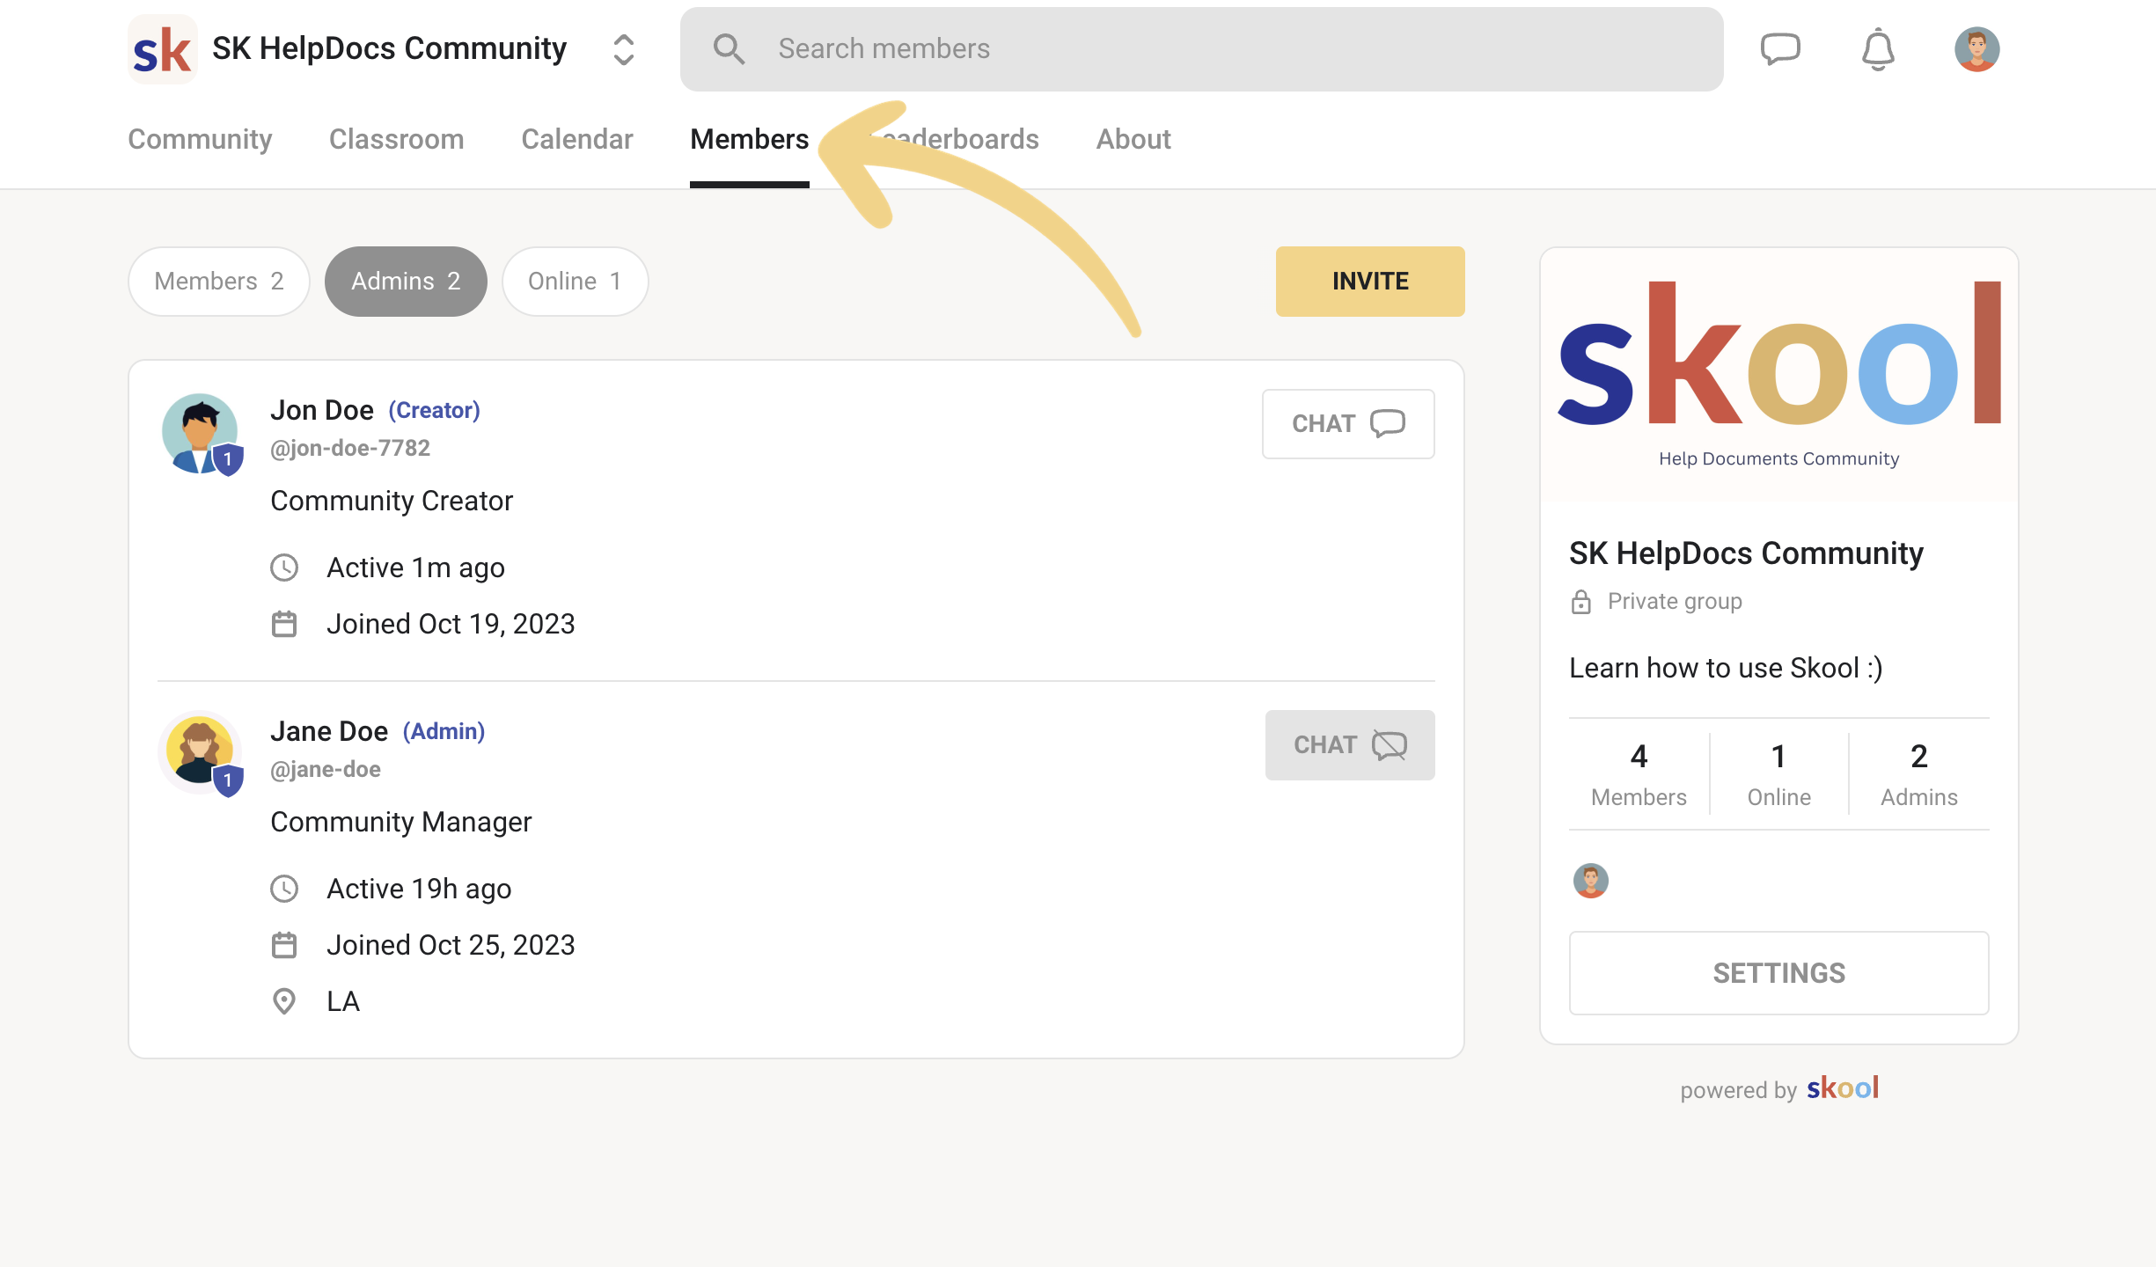Click the Community Manager bio text
The image size is (2156, 1267).
400,822
